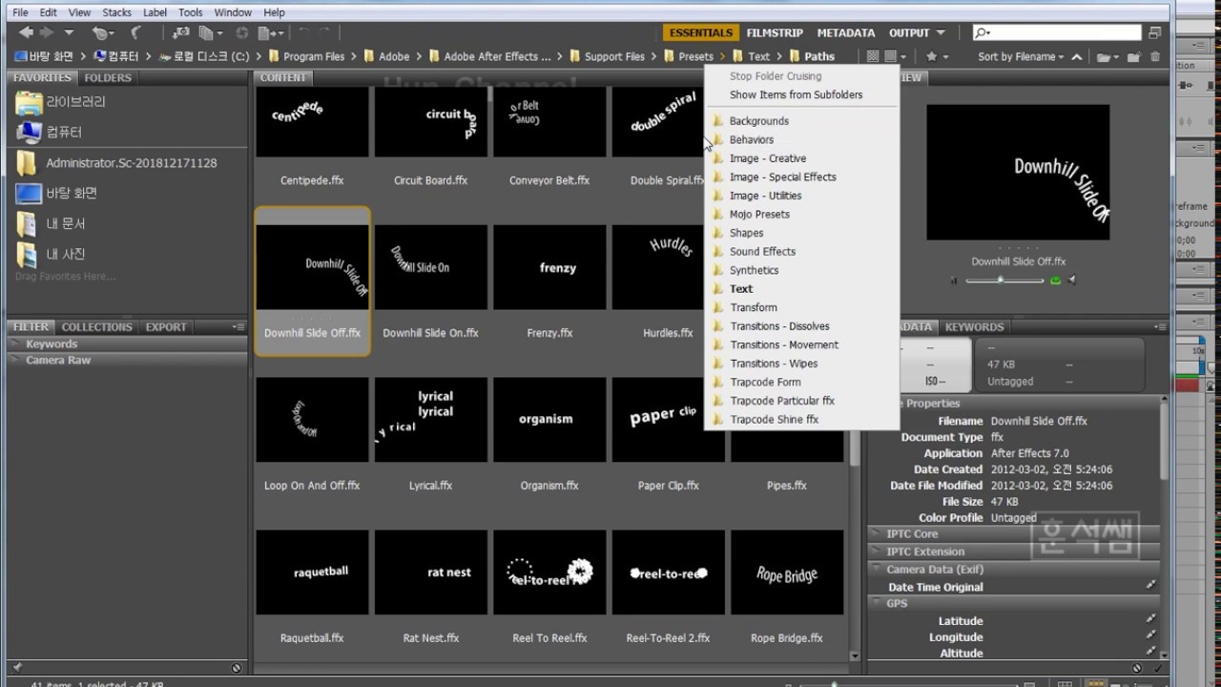Image resolution: width=1221 pixels, height=687 pixels.
Task: Click the trash delete item icon
Action: click(x=1155, y=57)
